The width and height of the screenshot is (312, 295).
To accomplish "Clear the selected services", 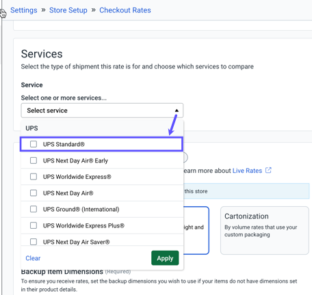I will point(33,258).
